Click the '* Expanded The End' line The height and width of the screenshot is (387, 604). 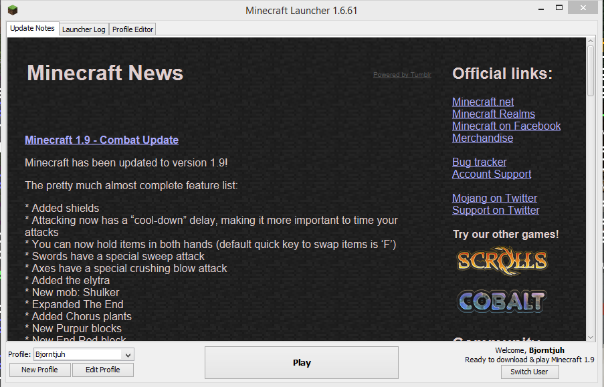pos(74,305)
